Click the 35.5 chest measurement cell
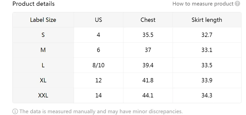 coord(148,35)
